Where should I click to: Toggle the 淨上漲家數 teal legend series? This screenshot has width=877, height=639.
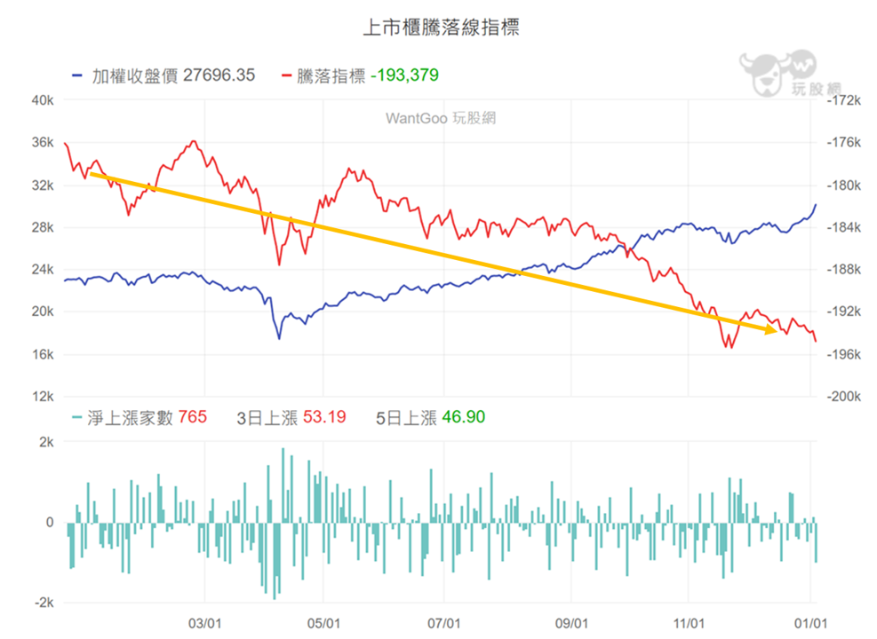[140, 417]
